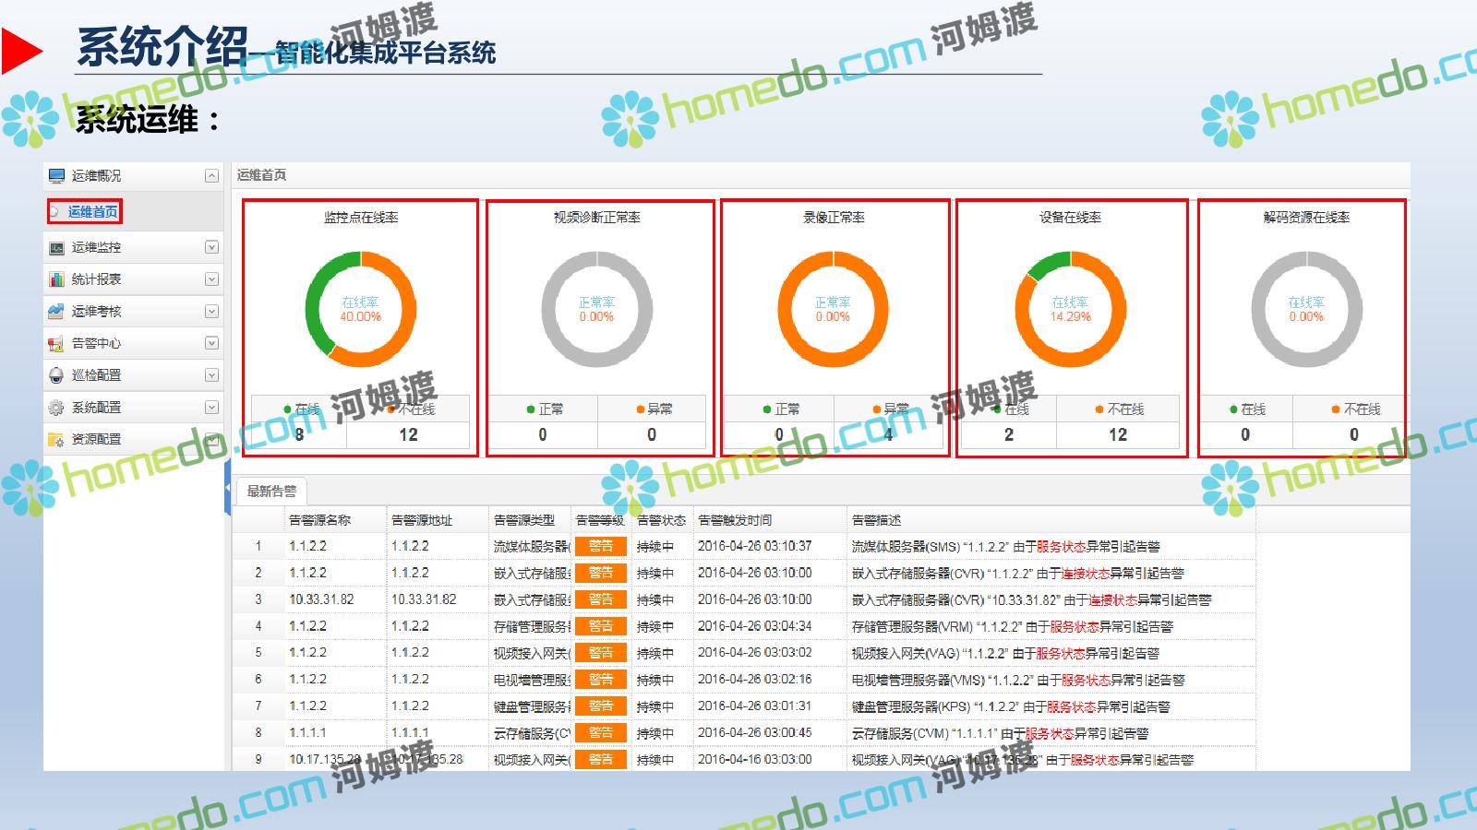
Task: Click the 资源配置 folder icon
Action: pyautogui.click(x=57, y=440)
